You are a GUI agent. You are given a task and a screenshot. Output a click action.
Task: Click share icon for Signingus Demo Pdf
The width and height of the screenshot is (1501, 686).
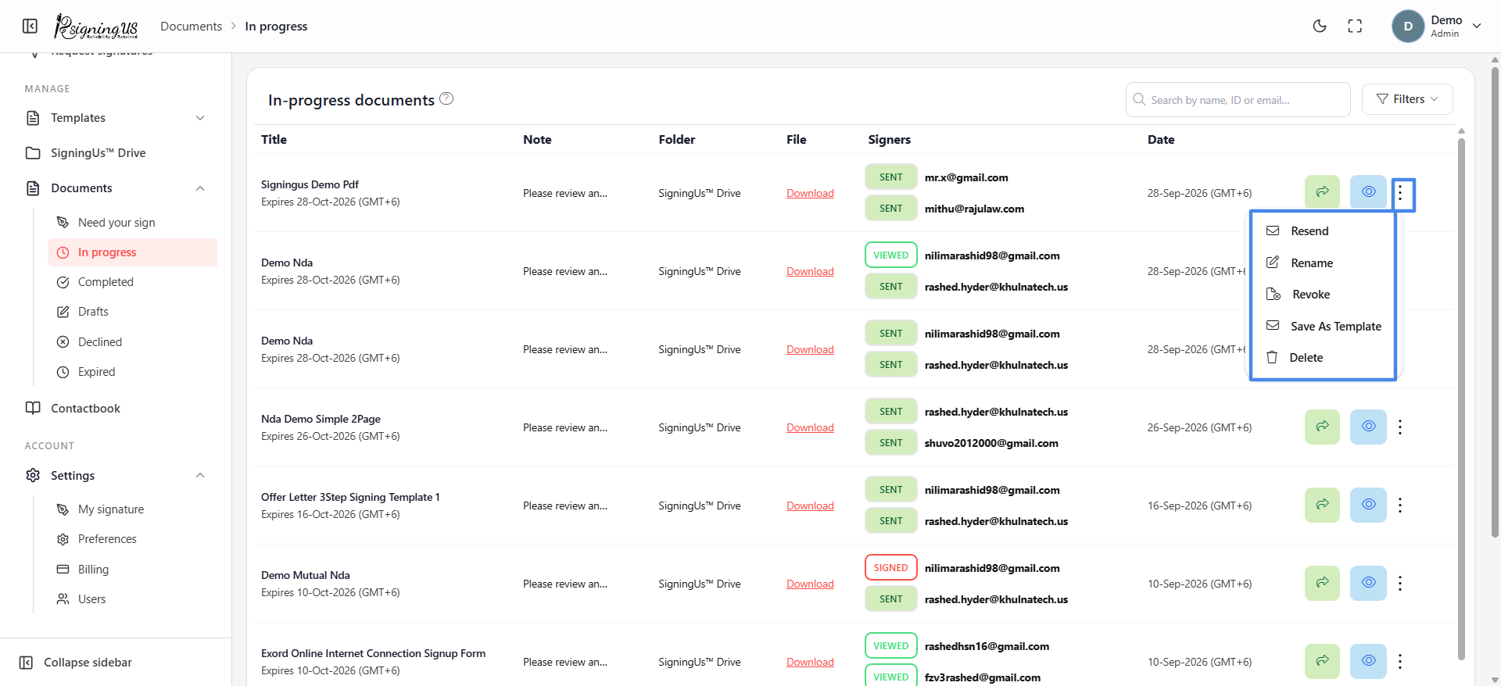pos(1322,192)
